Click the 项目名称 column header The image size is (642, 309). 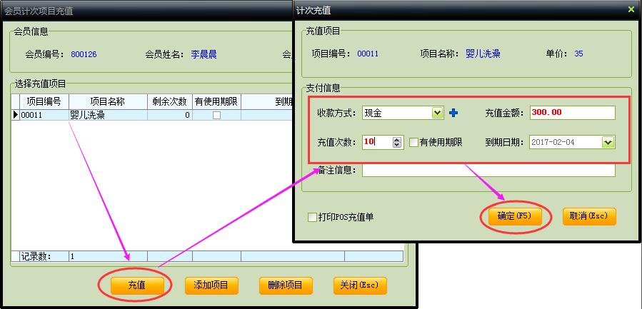[x=108, y=101]
